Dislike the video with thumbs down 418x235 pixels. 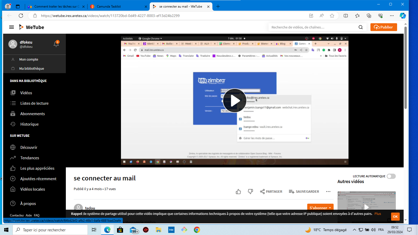(x=250, y=192)
